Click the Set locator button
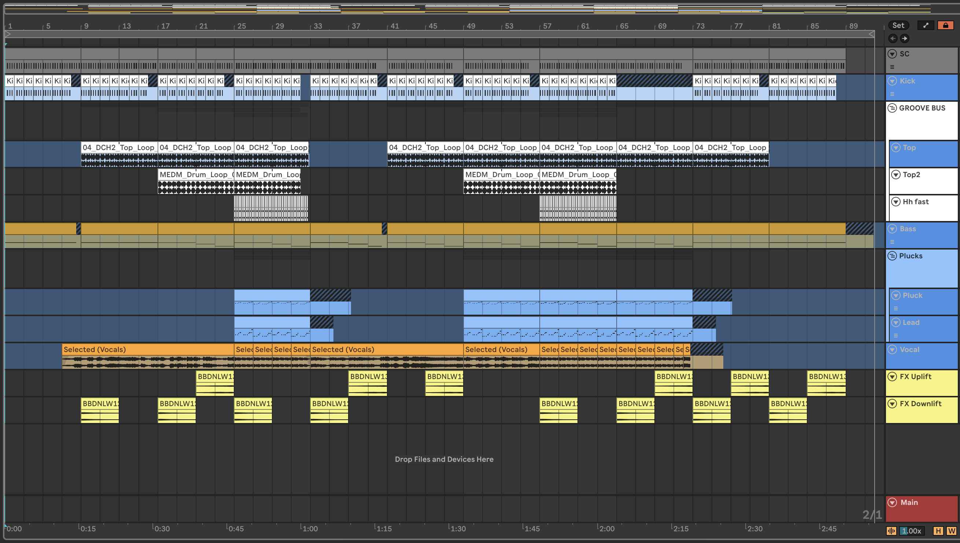The height and width of the screenshot is (543, 960). pyautogui.click(x=898, y=25)
